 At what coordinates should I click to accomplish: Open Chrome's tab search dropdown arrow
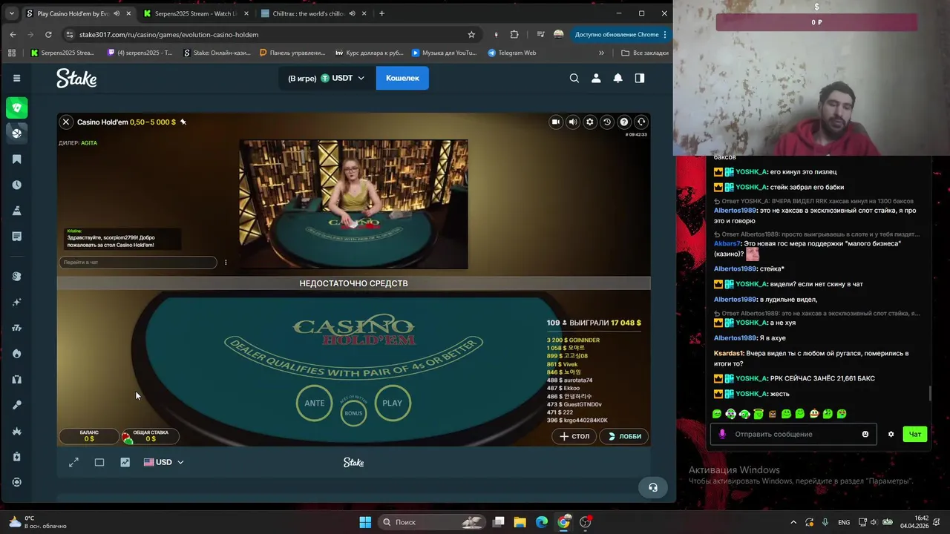(x=11, y=13)
